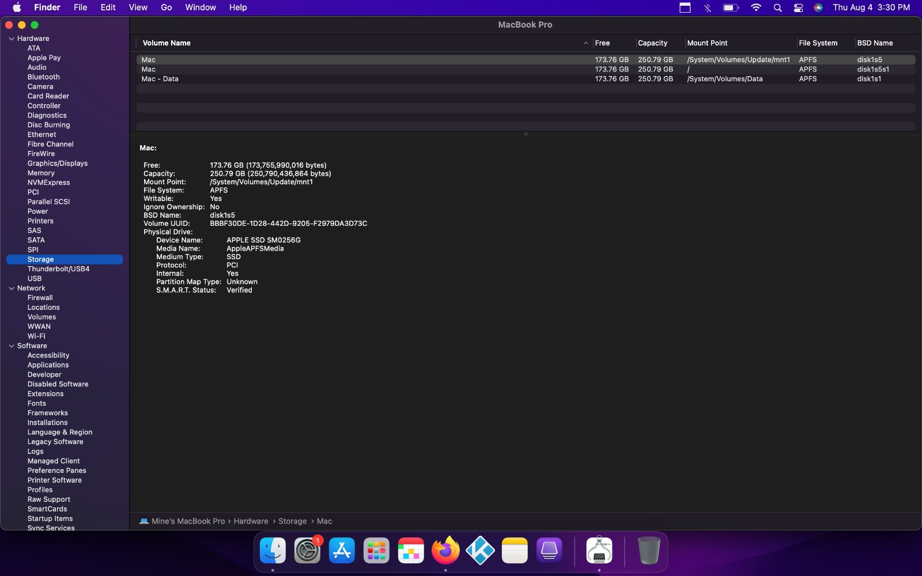Select Power in the sidebar

click(x=37, y=211)
